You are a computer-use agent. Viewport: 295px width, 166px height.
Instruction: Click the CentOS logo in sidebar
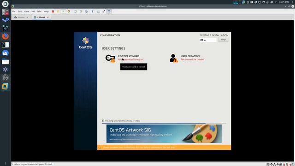pyautogui.click(x=85, y=43)
